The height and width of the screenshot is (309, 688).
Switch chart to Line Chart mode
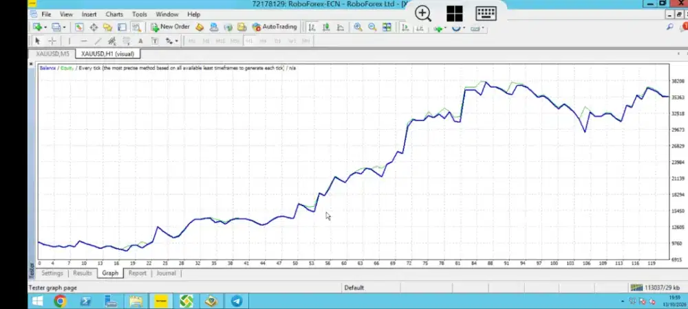tap(341, 27)
